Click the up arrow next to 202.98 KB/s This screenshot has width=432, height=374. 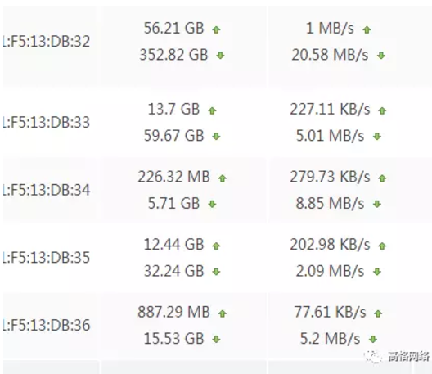click(x=382, y=246)
